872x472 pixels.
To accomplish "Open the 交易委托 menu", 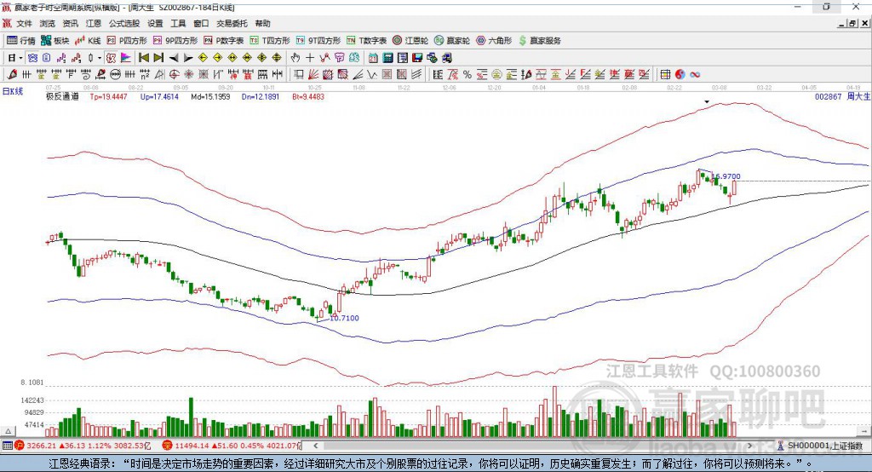I will pos(232,23).
